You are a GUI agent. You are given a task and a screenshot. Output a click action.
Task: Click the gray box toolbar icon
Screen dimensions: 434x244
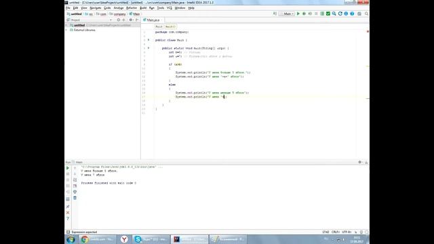pos(359,14)
